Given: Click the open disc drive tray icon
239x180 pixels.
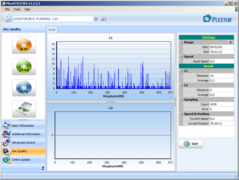Looking at the screenshot, I should tap(24, 109).
